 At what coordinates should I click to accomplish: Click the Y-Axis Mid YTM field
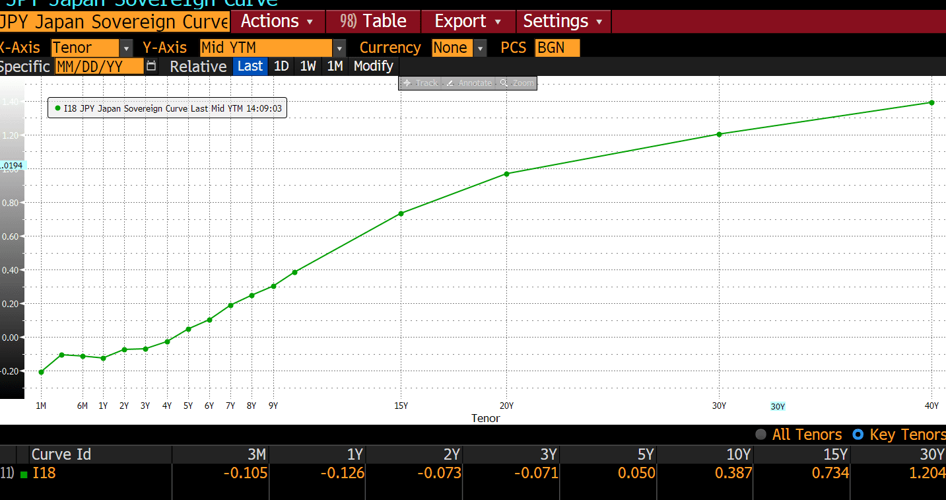[266, 48]
